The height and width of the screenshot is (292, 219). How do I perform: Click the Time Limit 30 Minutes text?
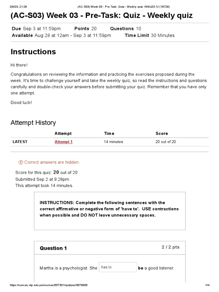click(149, 35)
